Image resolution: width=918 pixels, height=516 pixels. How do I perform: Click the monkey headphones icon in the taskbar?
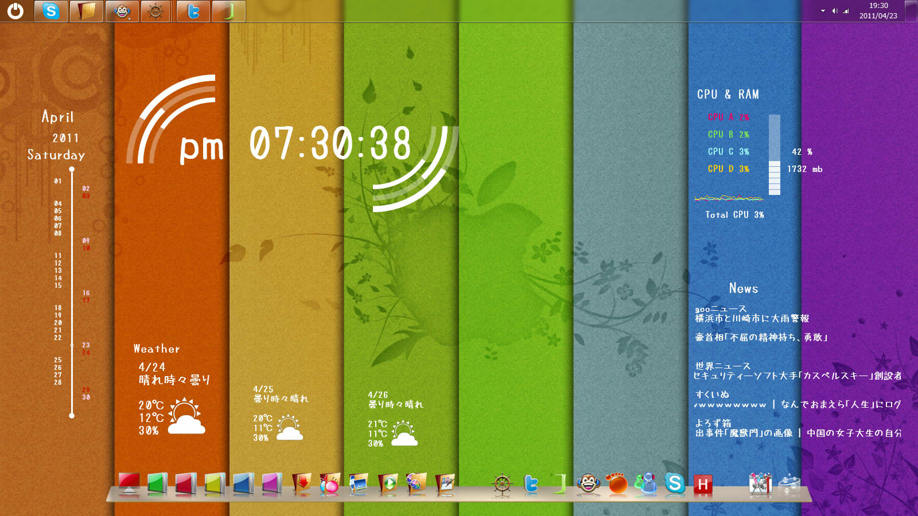pyautogui.click(x=122, y=11)
